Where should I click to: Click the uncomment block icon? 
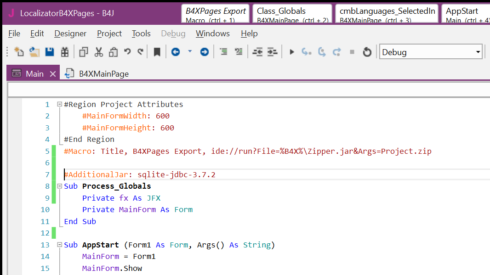tap(239, 51)
